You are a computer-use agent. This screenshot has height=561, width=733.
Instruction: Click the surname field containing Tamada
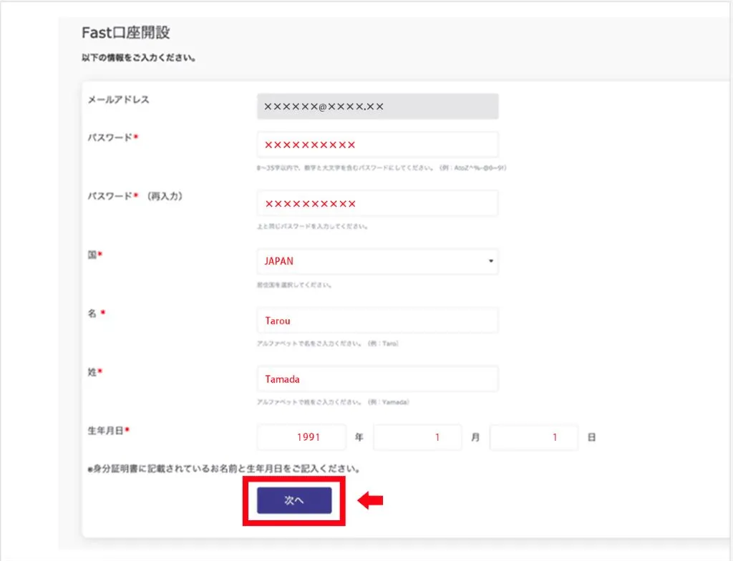[x=377, y=379]
